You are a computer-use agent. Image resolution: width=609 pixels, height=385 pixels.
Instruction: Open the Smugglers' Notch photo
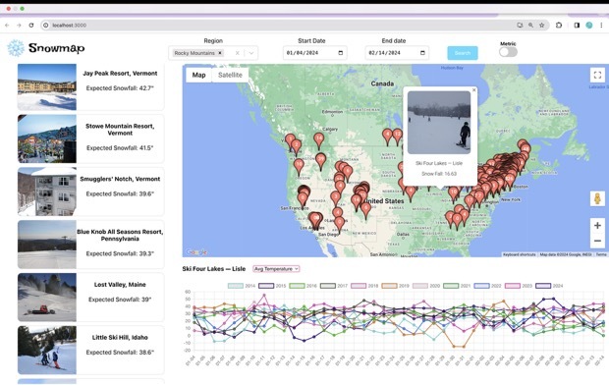pos(47,192)
